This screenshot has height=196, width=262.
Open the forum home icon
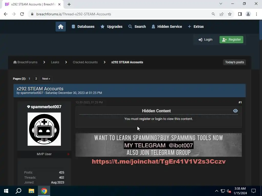[x=60, y=27]
